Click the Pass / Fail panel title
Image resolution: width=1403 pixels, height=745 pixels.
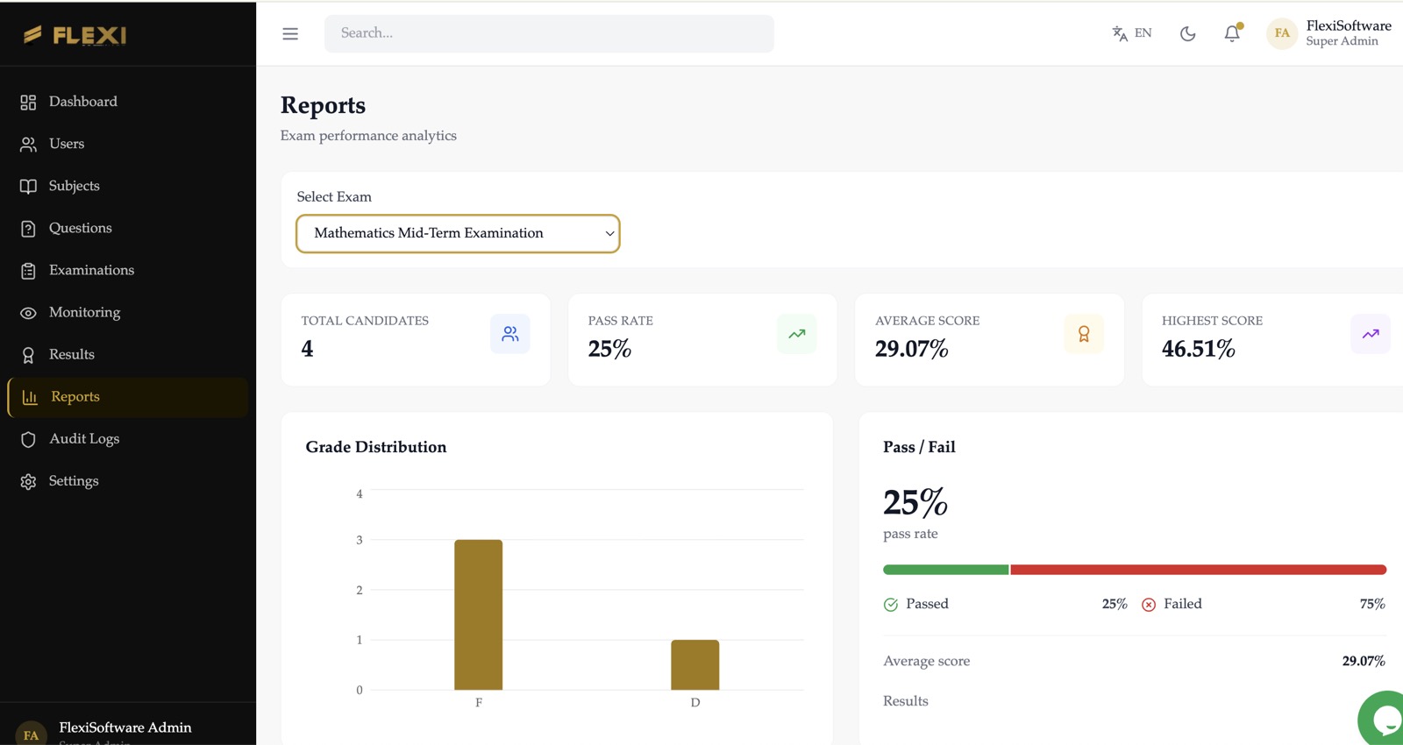919,447
